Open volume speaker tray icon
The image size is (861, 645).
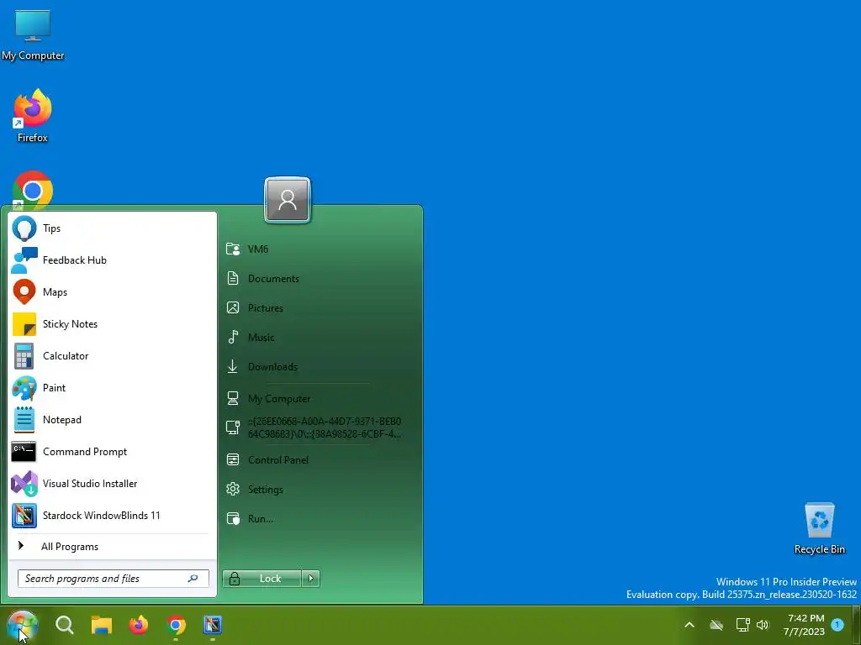click(763, 625)
